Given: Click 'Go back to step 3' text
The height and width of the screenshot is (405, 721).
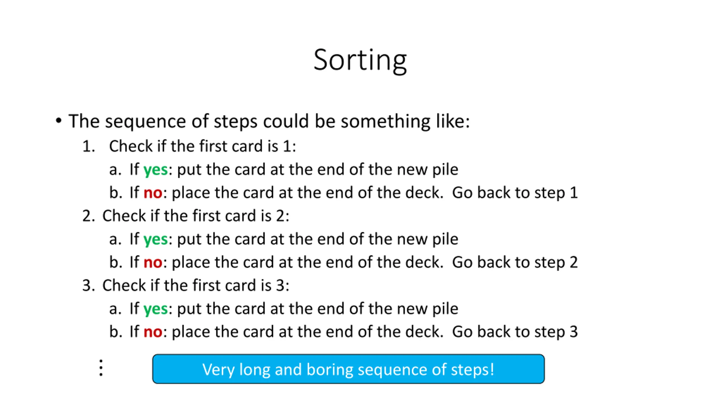Looking at the screenshot, I should (515, 332).
